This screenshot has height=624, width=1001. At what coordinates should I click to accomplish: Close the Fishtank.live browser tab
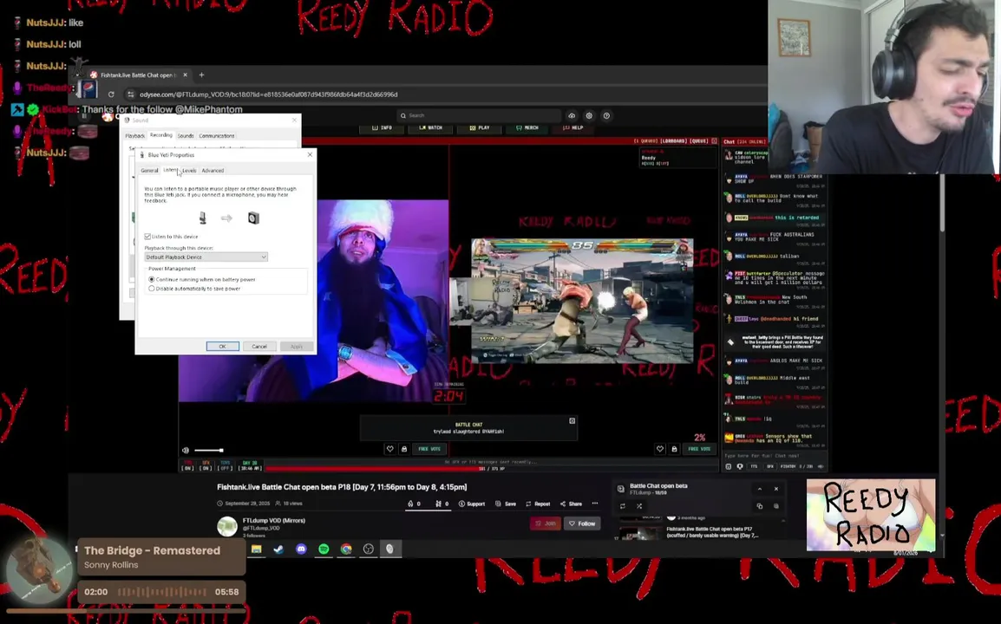[x=185, y=75]
